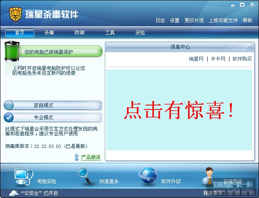This screenshot has height=198, width=259.
Task: Open the 瑞星网 link
Action: tap(196, 59)
